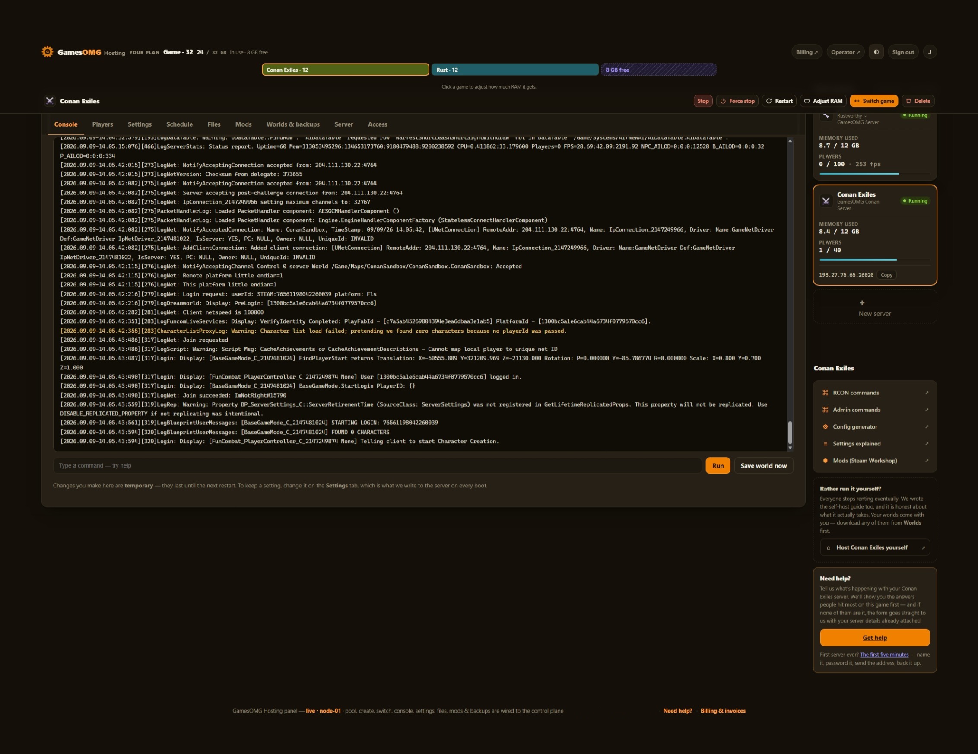
Task: Click the Conan Exiles crossed-swords header icon
Action: tap(50, 101)
